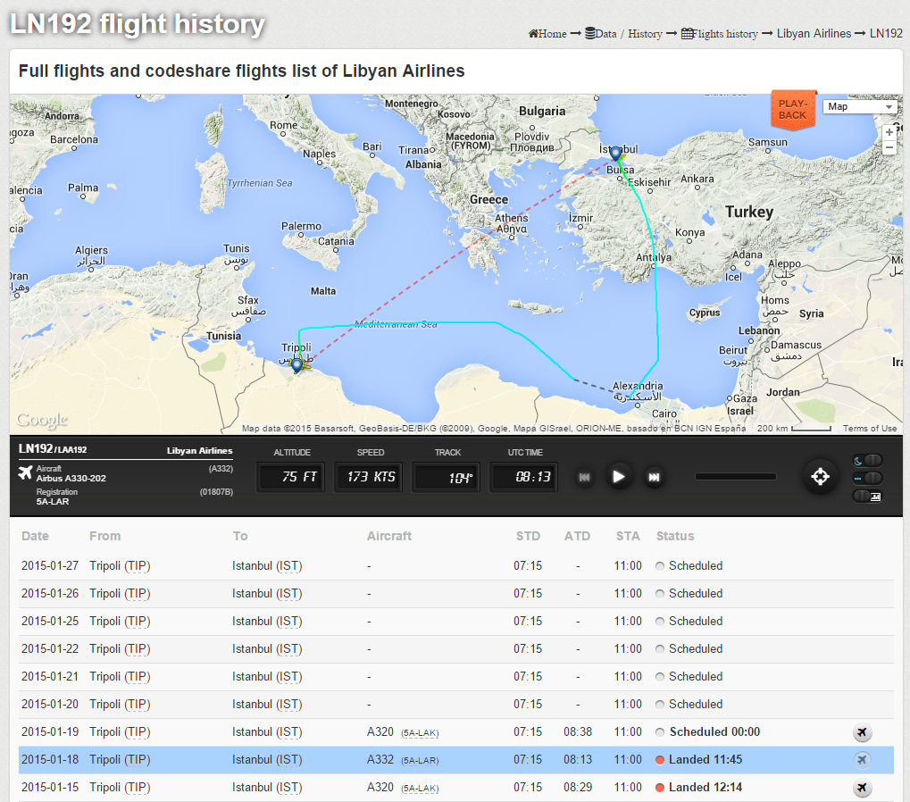This screenshot has height=802, width=910.
Task: Click the Status column header
Action: click(675, 536)
